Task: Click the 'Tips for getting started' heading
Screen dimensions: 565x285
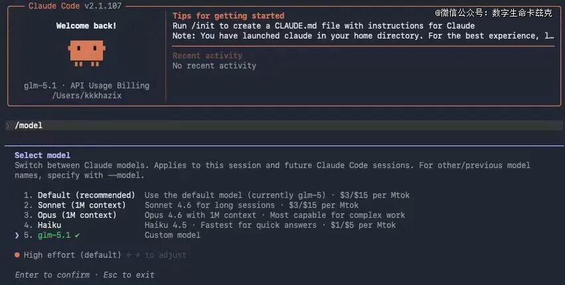Action: (x=228, y=16)
